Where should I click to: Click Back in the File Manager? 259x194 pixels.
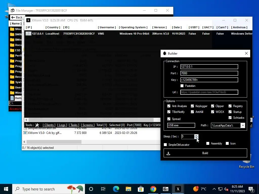(17, 17)
